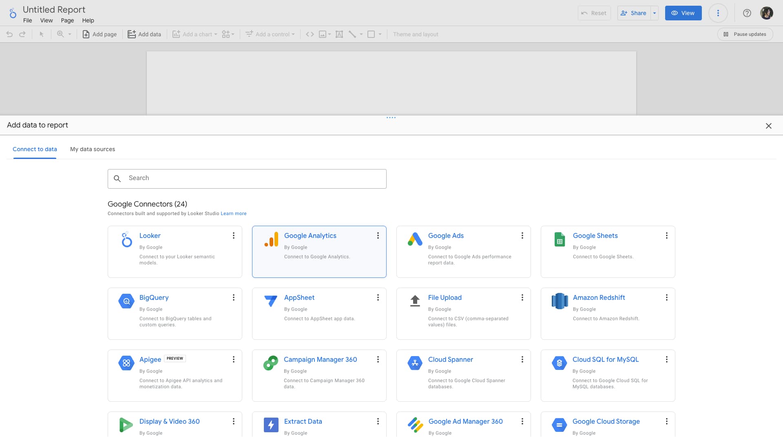
Task: Click the Google Ads logo icon
Action: (x=415, y=239)
